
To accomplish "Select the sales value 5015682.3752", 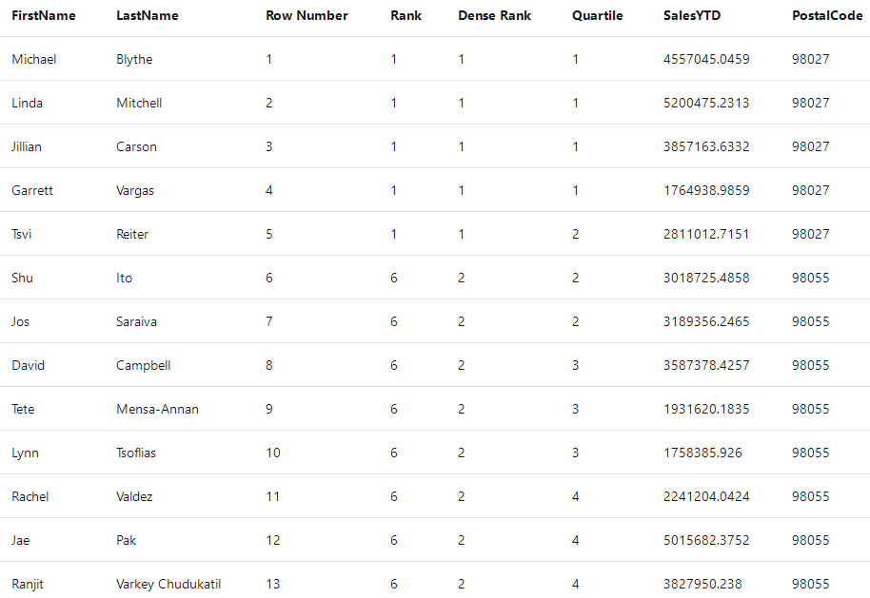I will pos(706,541).
